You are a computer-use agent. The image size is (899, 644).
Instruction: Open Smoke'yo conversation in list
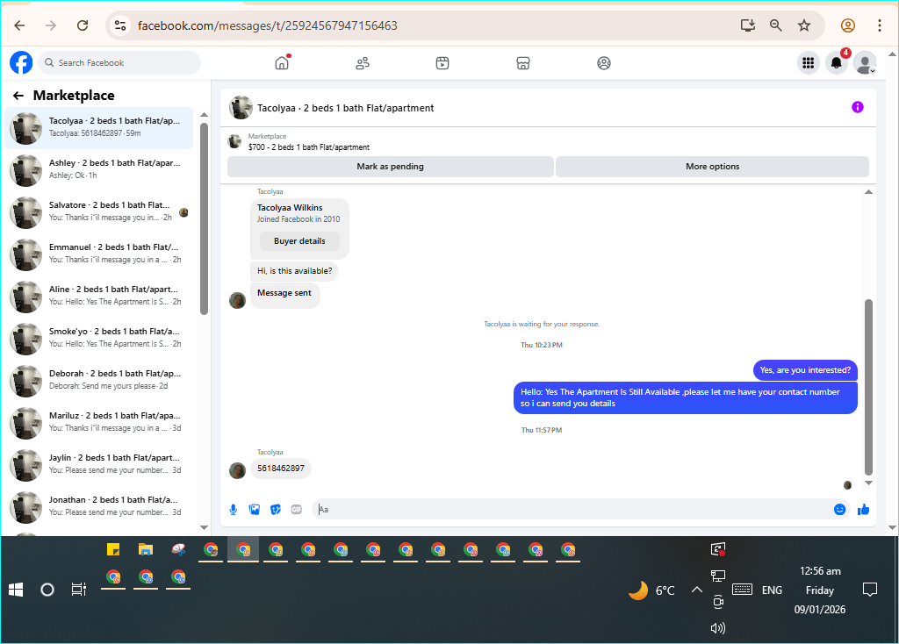point(99,338)
